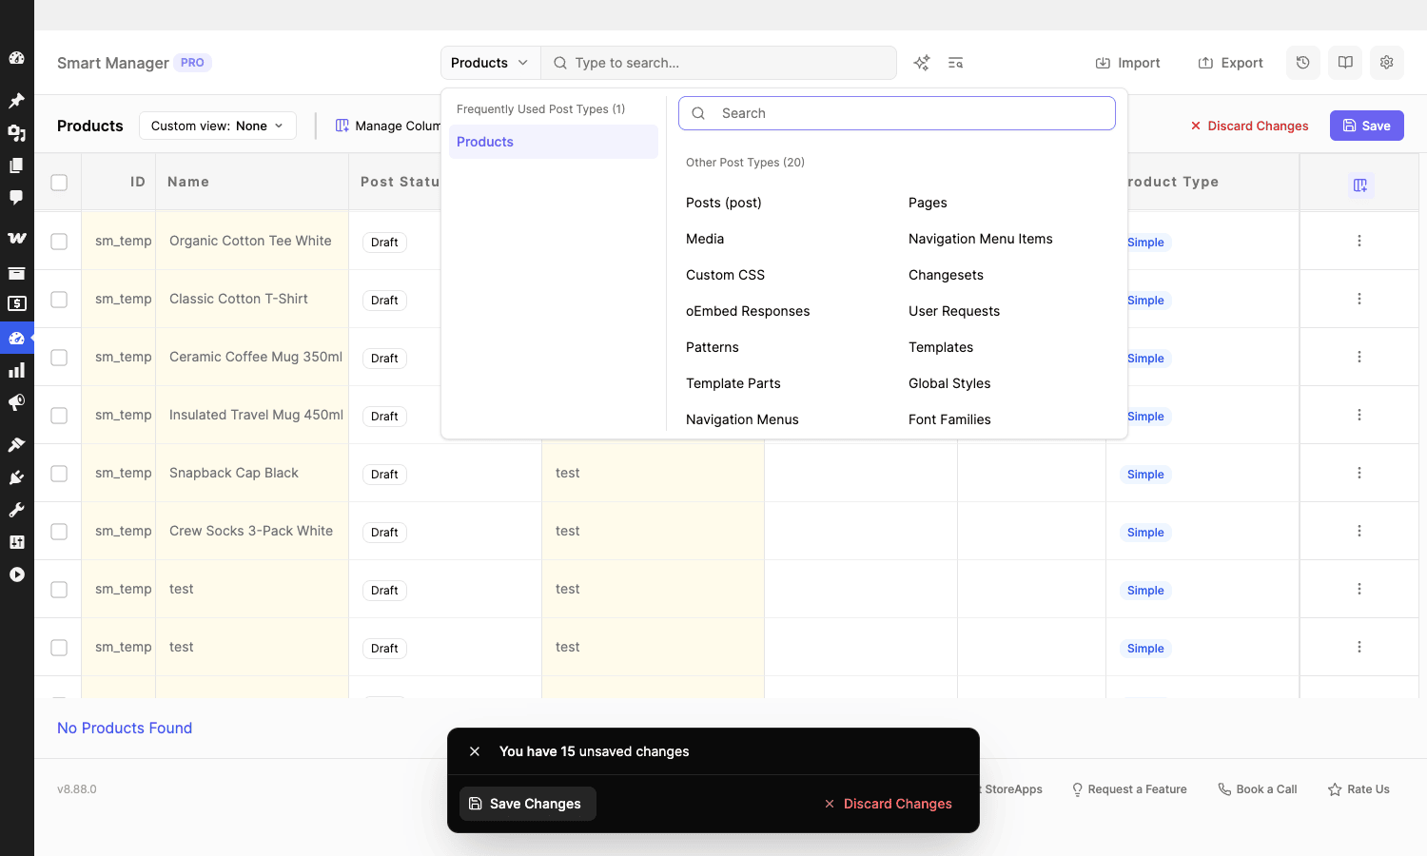Open the WooCommerce sidebar icon
The image size is (1427, 856).
16,238
